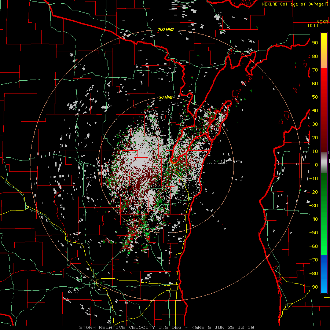The width and height of the screenshot is (330, 330).
Task: Click the 50 NMI range ring label
Action: [x=166, y=97]
